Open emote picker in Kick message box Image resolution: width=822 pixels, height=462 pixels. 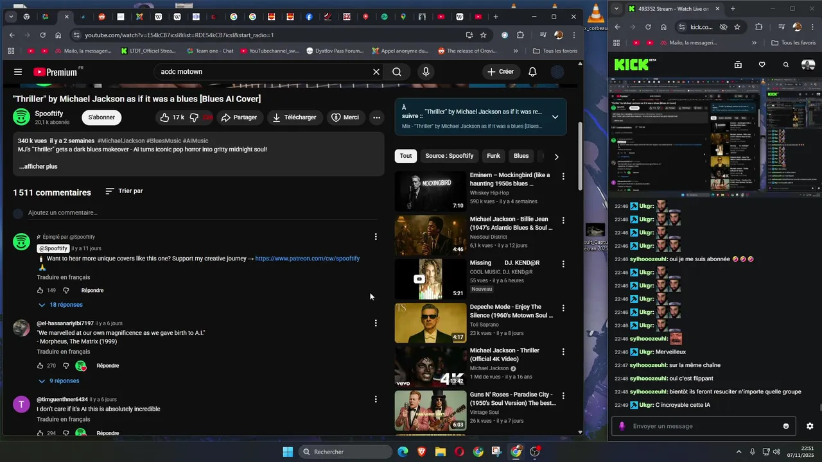tap(786, 426)
